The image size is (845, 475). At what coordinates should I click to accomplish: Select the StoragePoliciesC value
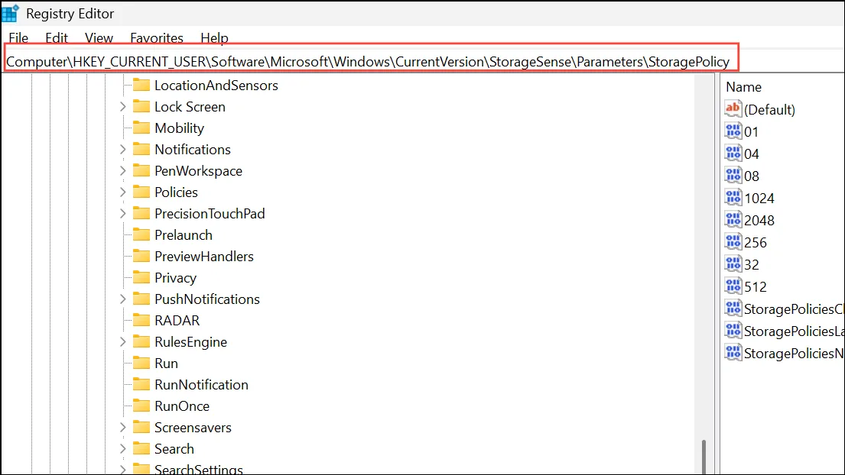(x=794, y=309)
